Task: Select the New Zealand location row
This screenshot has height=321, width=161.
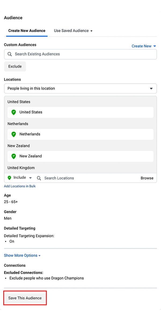Action: coord(80,156)
